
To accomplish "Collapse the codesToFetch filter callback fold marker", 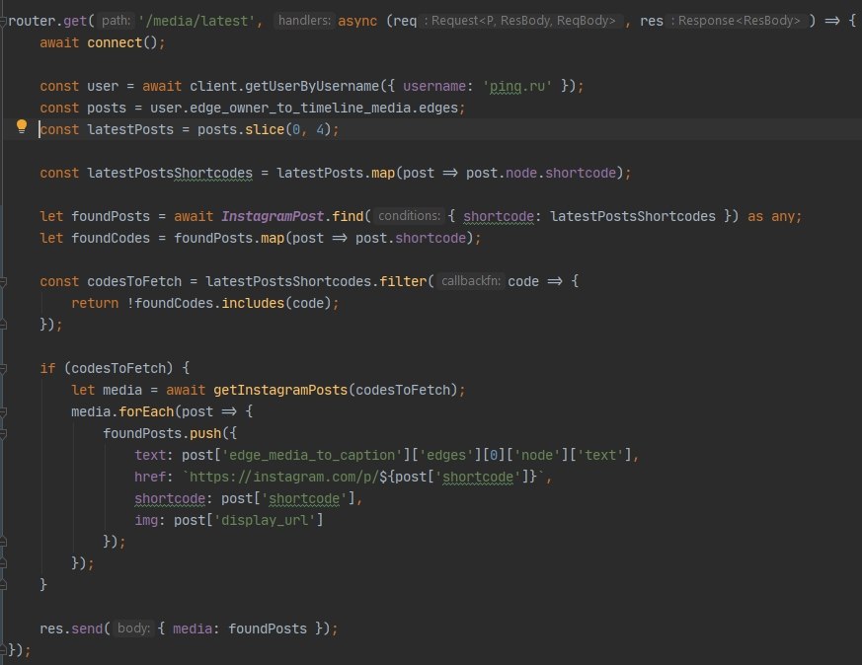I will (3, 282).
